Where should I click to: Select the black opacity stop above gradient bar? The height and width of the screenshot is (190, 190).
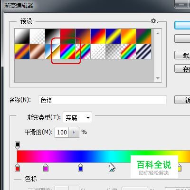[17, 145]
